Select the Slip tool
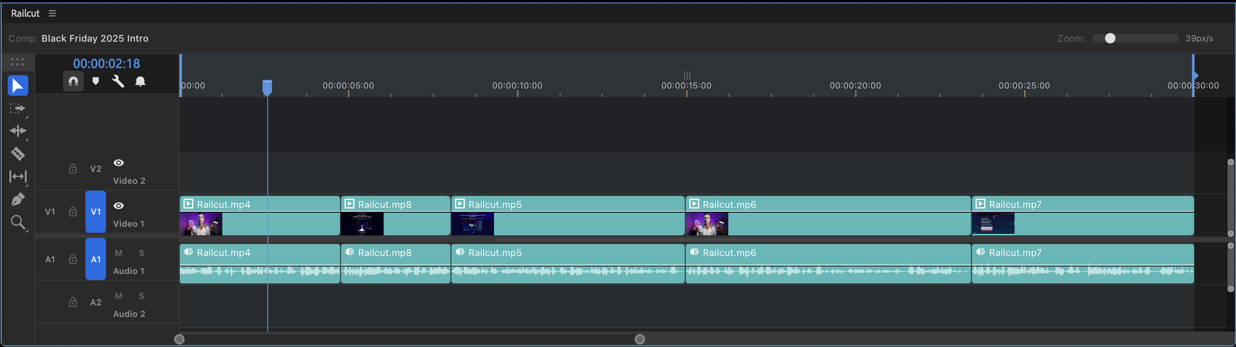 18,176
